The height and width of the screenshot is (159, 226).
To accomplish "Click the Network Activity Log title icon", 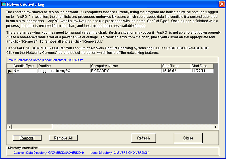I will 4,4.
